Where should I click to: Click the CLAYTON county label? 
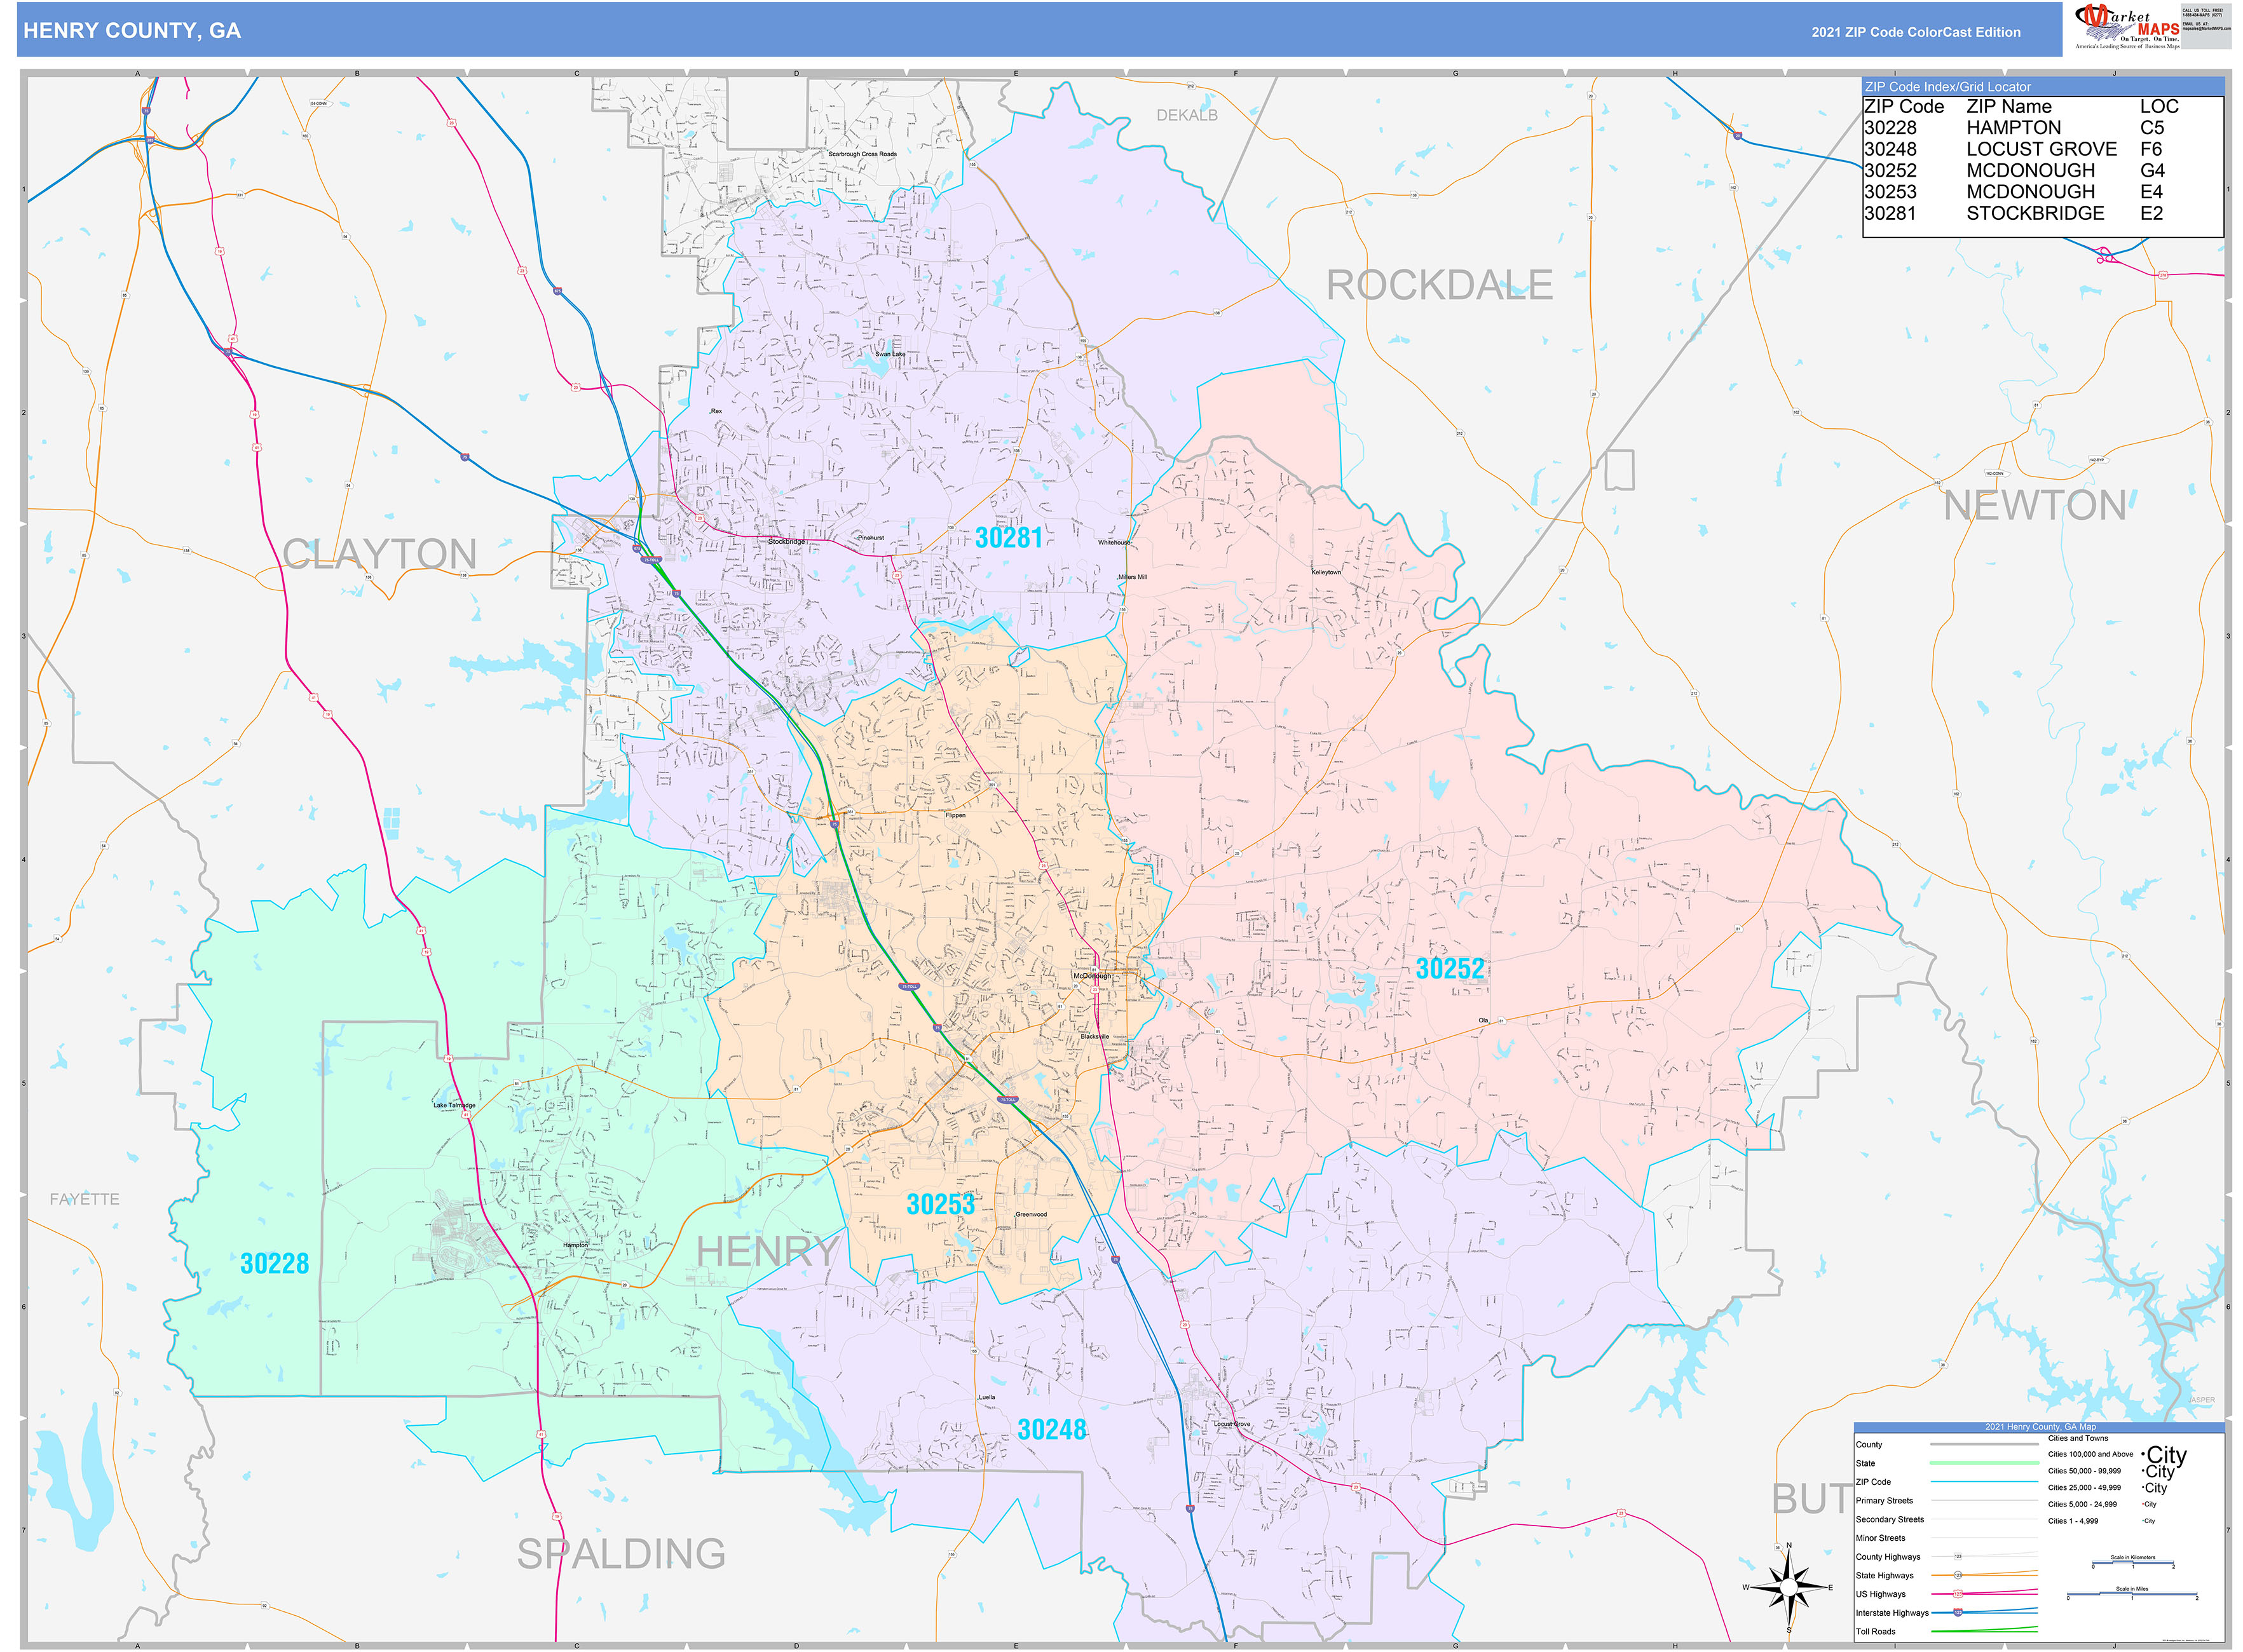(x=379, y=554)
